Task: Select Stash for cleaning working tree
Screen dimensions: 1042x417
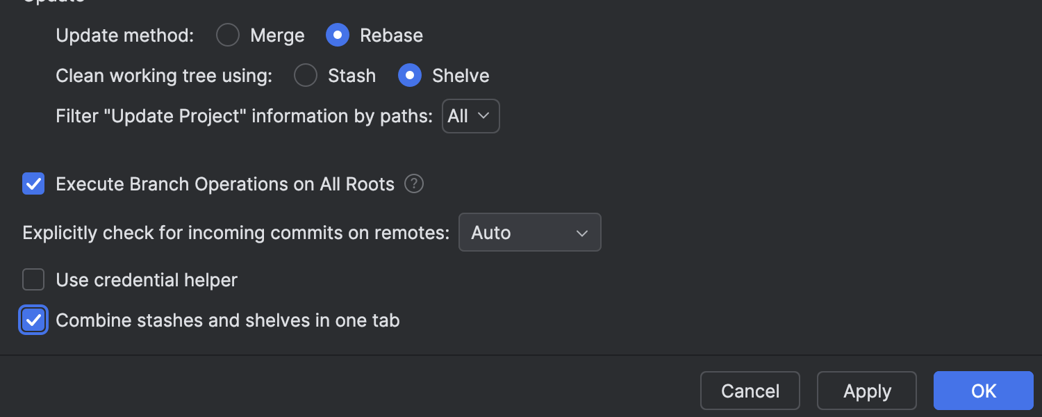Action: 306,76
